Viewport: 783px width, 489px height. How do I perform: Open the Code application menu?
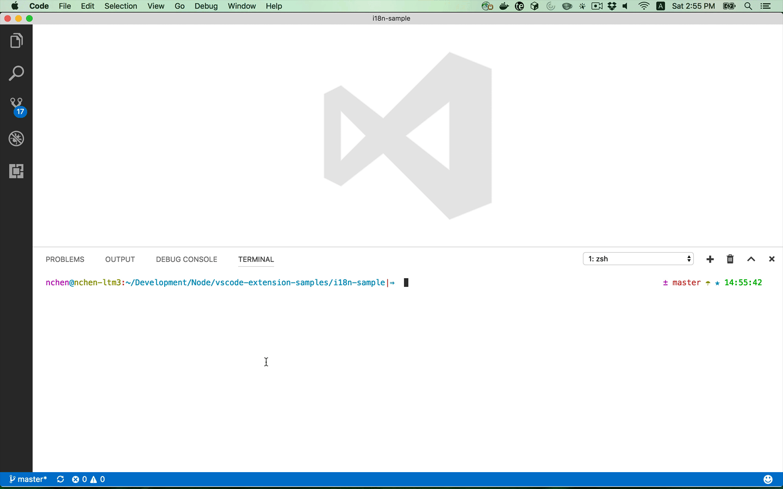point(39,6)
